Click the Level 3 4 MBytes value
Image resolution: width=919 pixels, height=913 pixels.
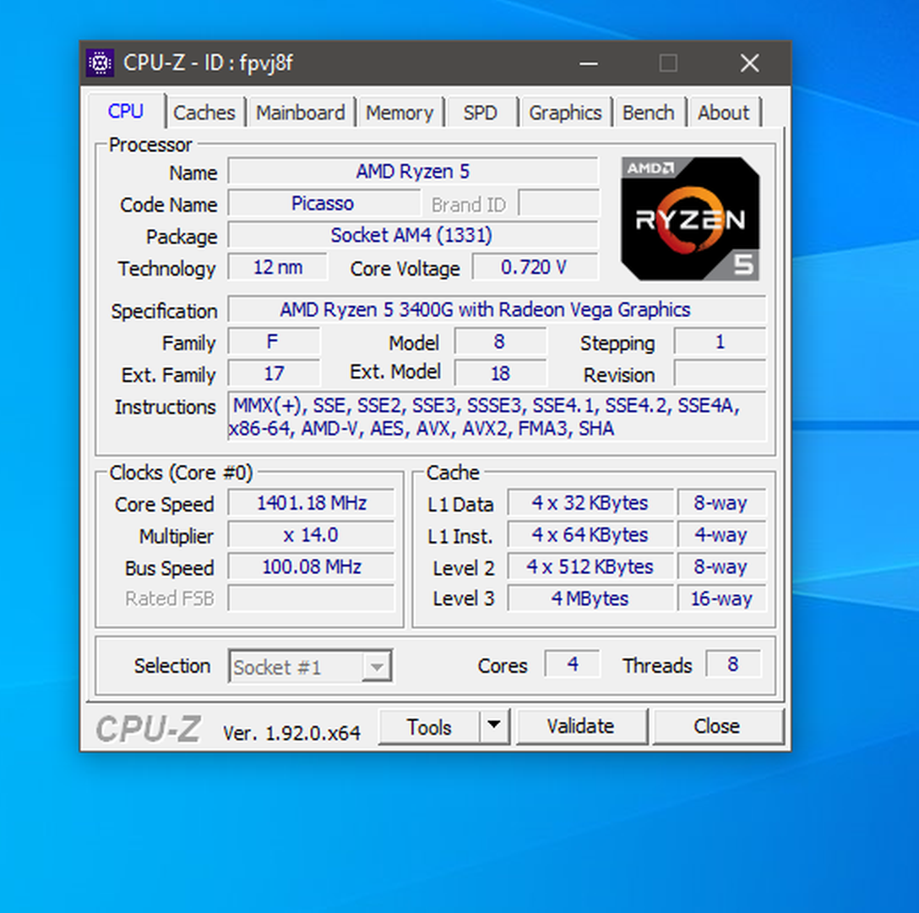click(x=590, y=599)
